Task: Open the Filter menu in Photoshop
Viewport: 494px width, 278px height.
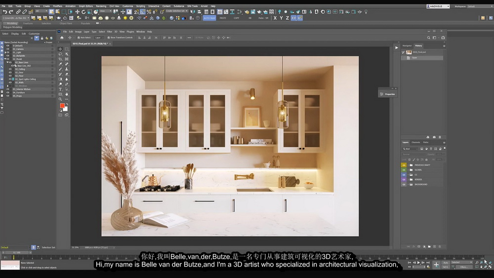Action: click(109, 32)
